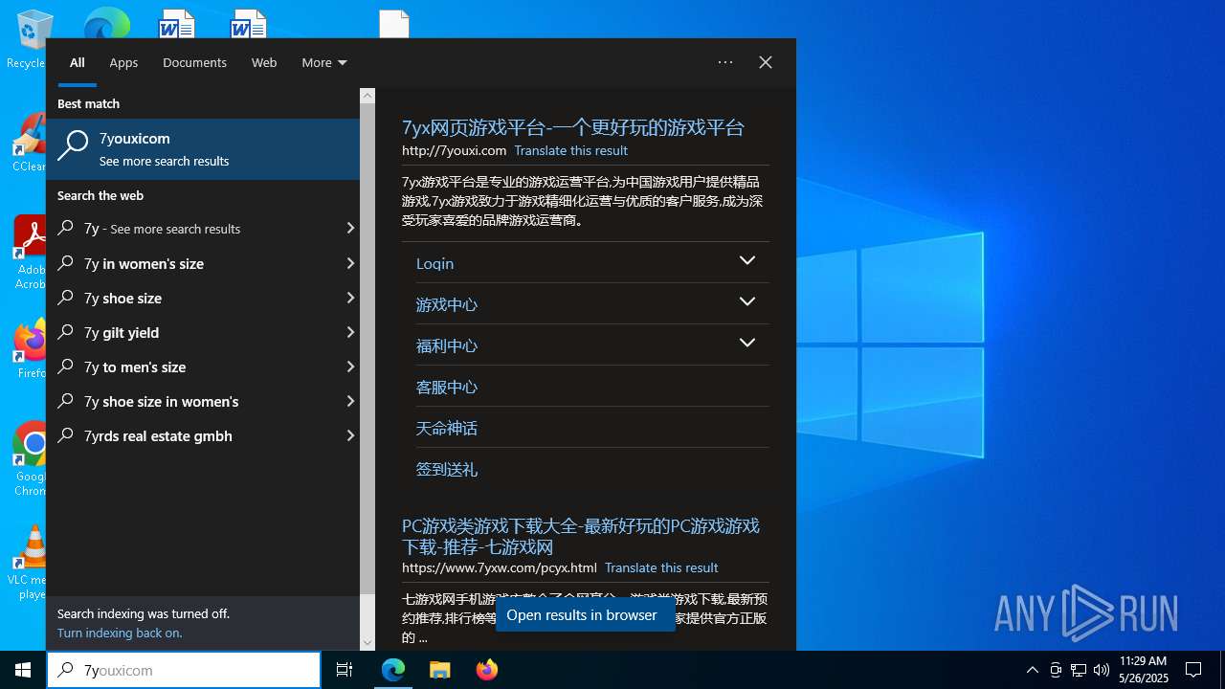Expand arrow for '7yrds real estate gmbh'

click(350, 435)
